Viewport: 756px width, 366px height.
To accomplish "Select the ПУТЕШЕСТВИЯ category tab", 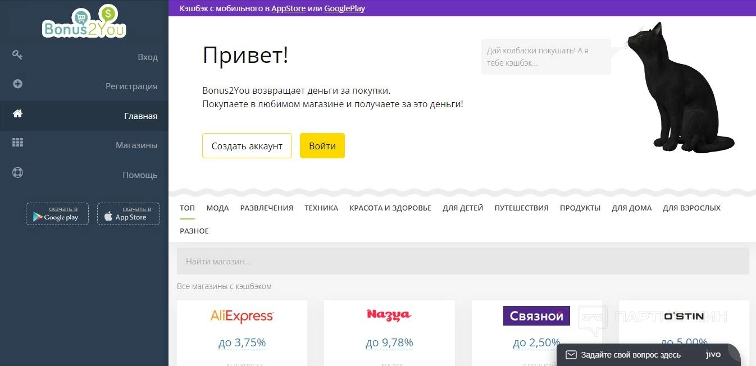I will [521, 208].
